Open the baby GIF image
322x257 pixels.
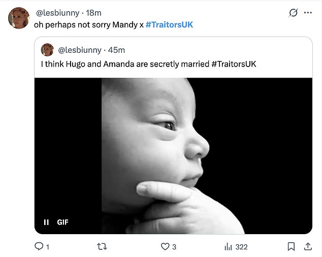(173, 152)
